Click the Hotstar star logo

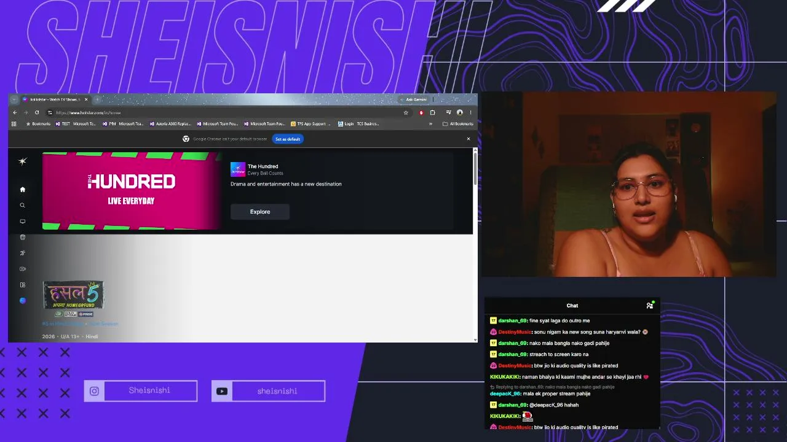point(23,161)
